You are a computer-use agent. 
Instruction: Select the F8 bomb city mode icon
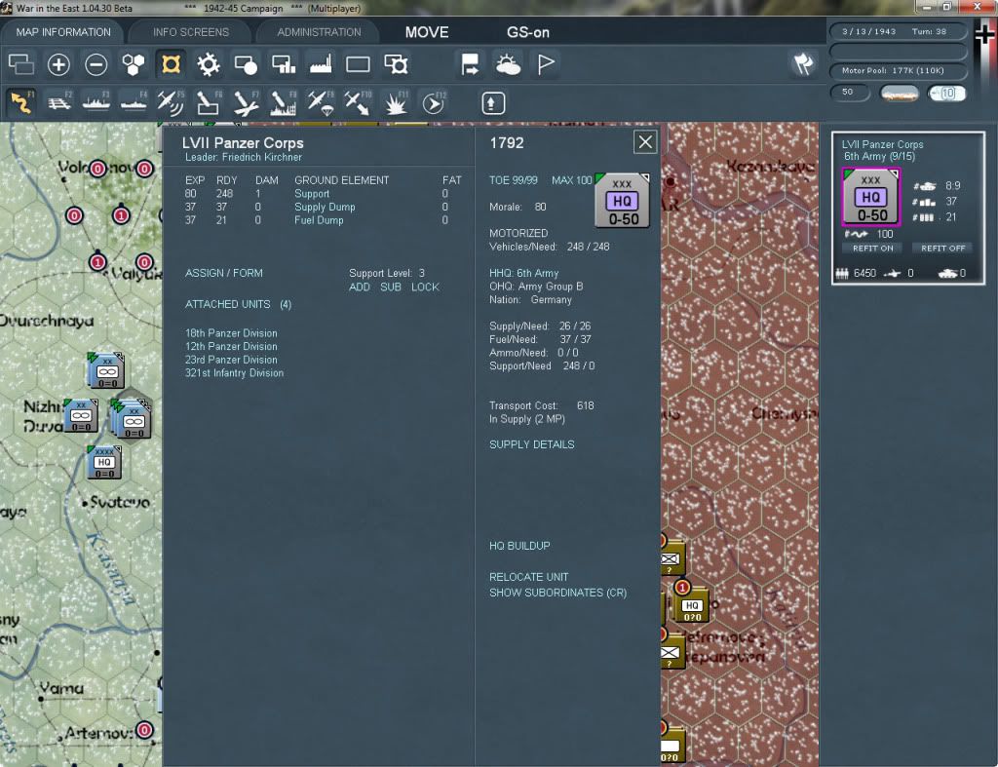(284, 102)
